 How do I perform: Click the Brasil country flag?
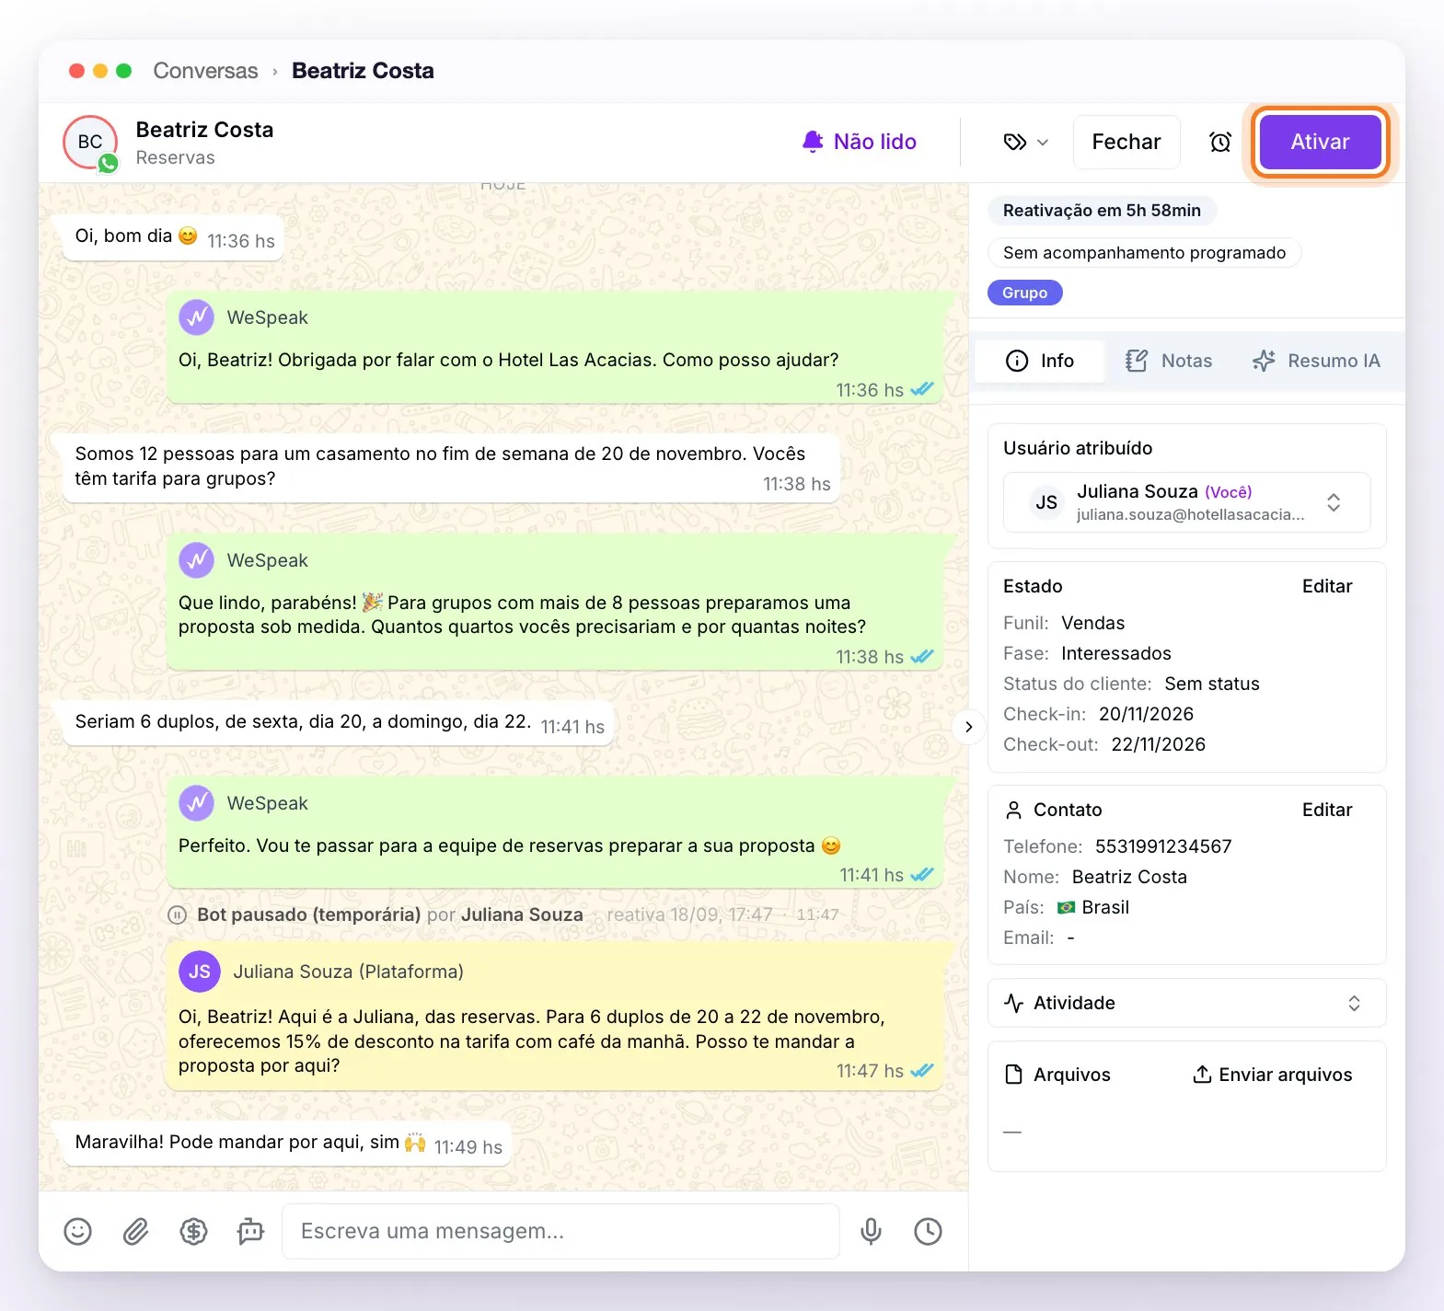(x=1066, y=907)
